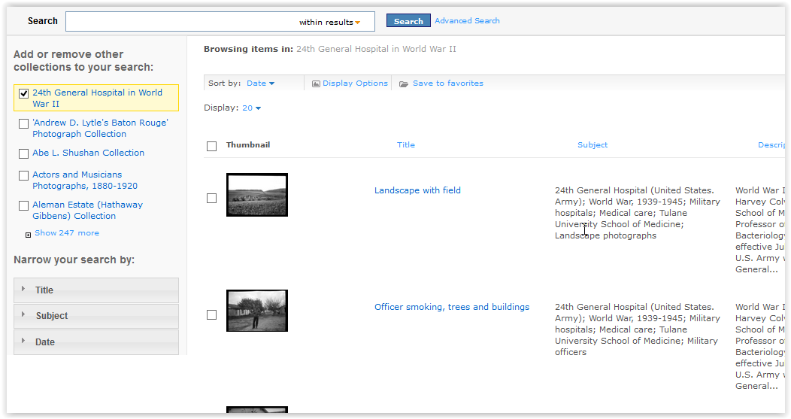791x419 pixels.
Task: Click the plus icon beside Show 247 more
Action: [x=29, y=235]
